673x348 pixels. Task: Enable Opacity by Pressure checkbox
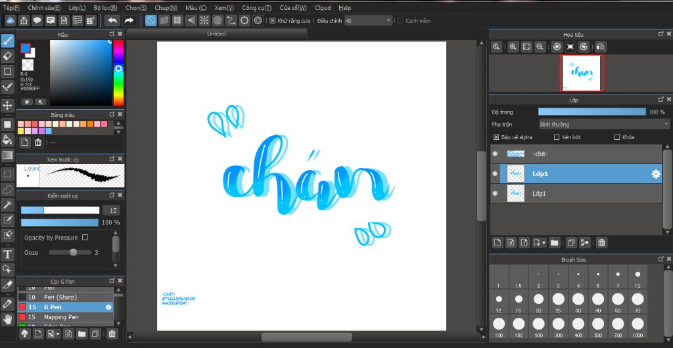coord(85,238)
